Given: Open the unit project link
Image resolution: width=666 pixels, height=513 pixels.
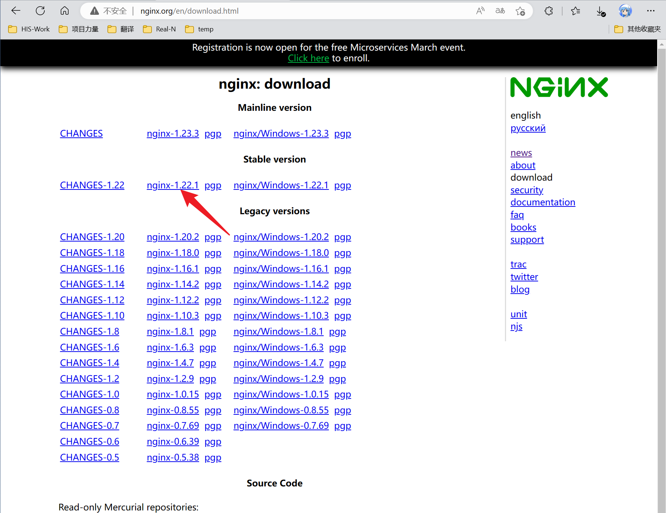Looking at the screenshot, I should pos(519,314).
